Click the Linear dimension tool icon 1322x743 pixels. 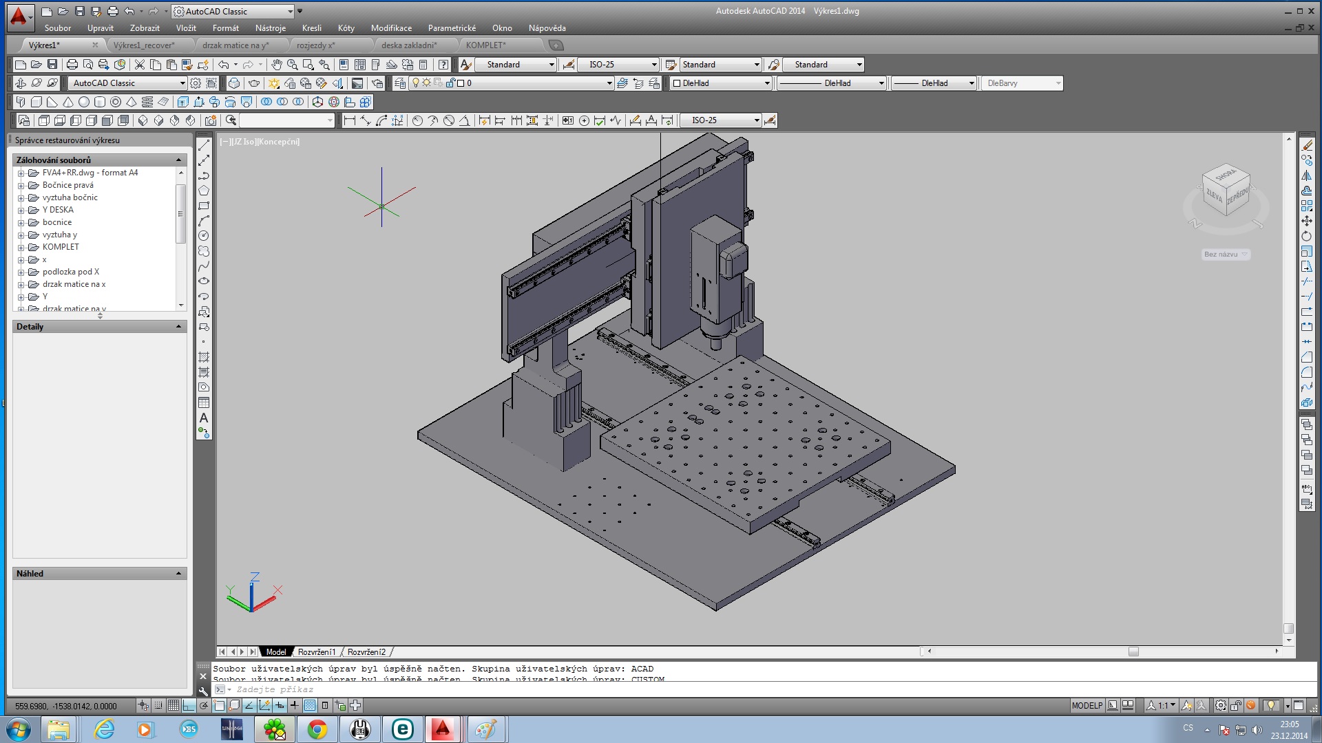pos(350,120)
